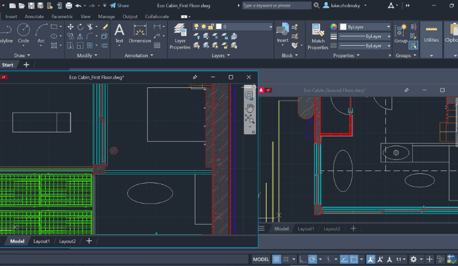458x266 pixels.
Task: Open the Insert ribbon tab
Action: coord(11,16)
